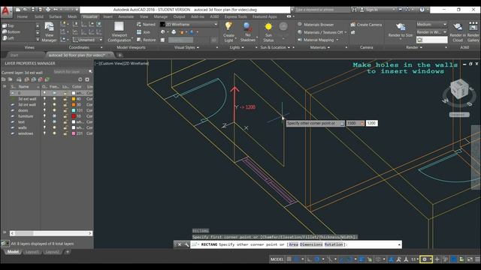Viewport: 481px width, 270px height.
Task: Click the AutoCAD application menu logo
Action: click(6, 11)
